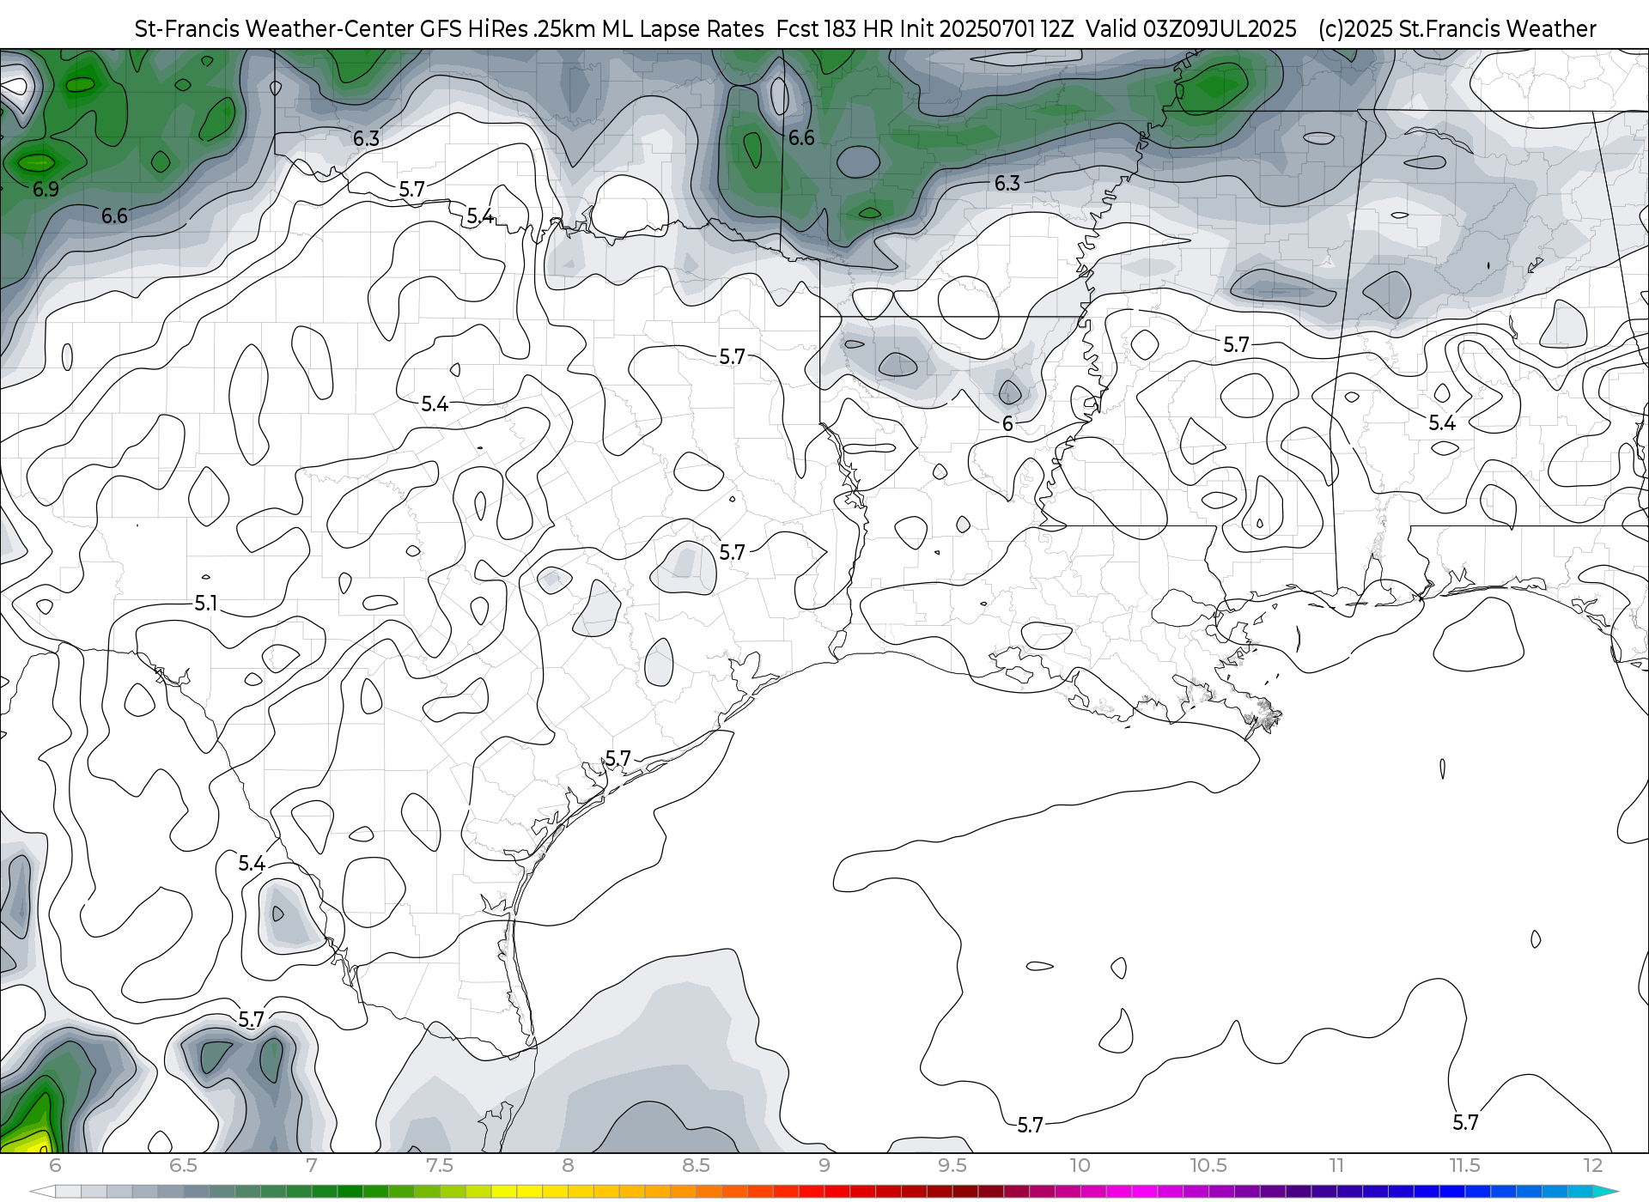This screenshot has height=1202, width=1649.
Task: Click the colorbar tick label 8.5
Action: pyautogui.click(x=696, y=1166)
